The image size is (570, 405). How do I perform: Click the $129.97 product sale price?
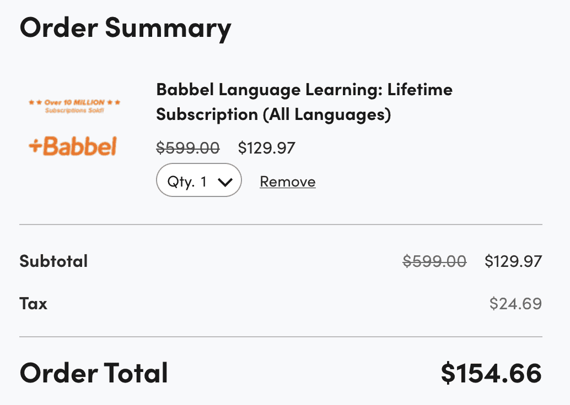[x=267, y=148]
